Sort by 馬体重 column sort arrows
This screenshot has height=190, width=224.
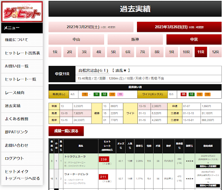coord(179,148)
